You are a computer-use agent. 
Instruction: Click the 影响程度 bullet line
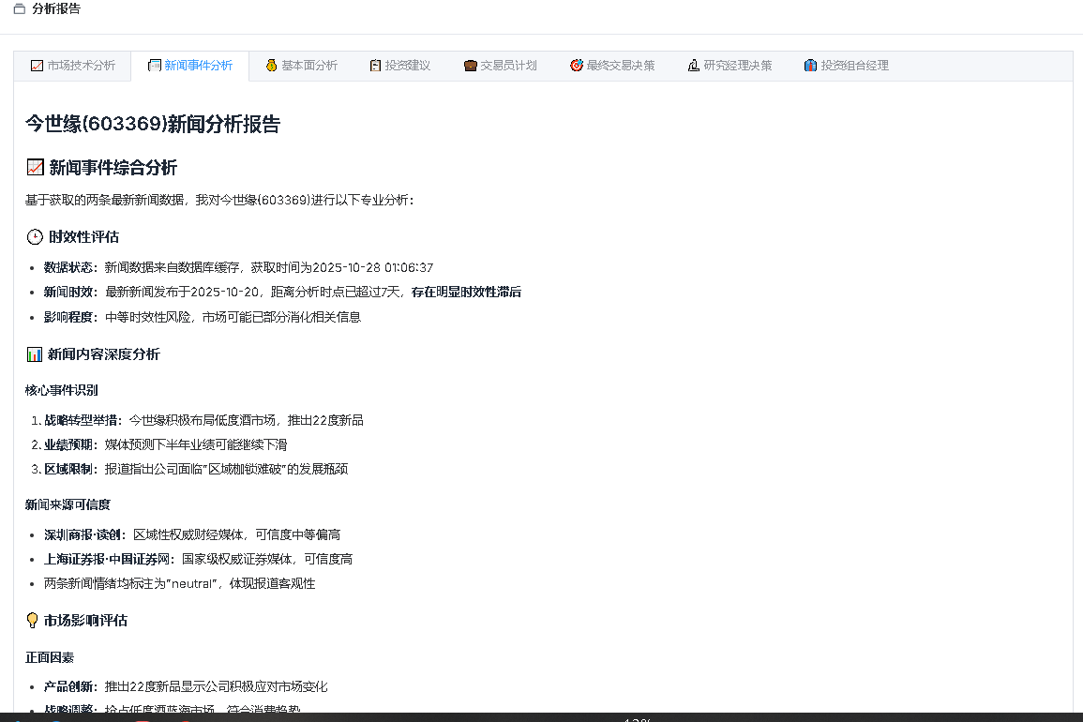203,317
